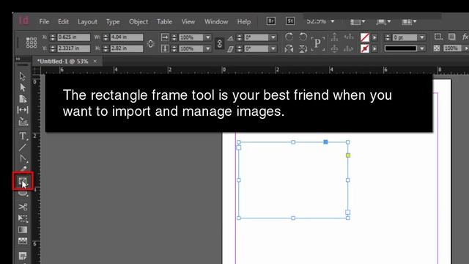Choose the Free Transform tool

tap(23, 219)
